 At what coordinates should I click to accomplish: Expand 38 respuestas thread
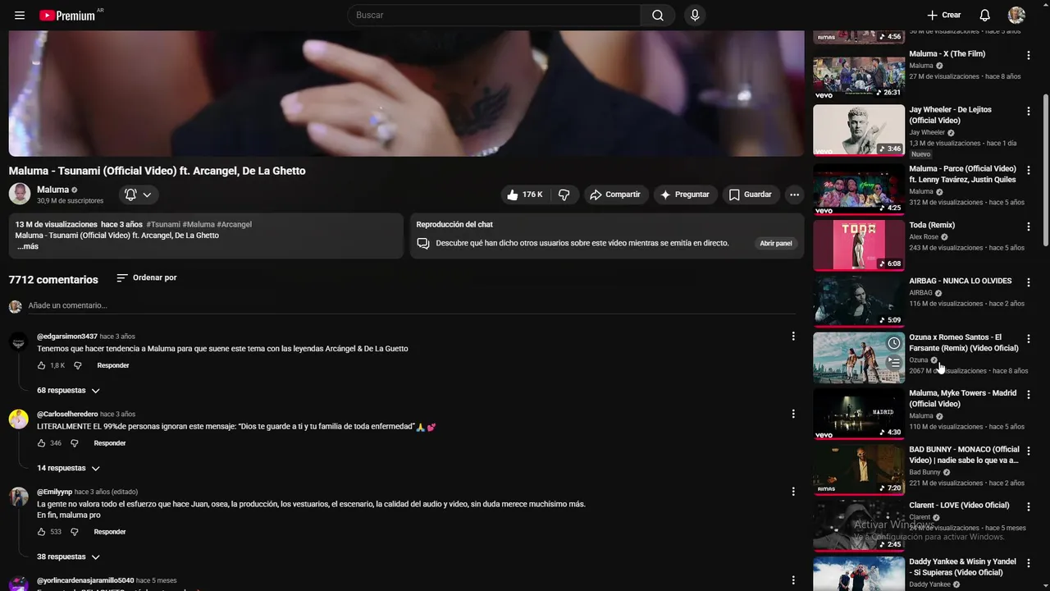coord(68,557)
